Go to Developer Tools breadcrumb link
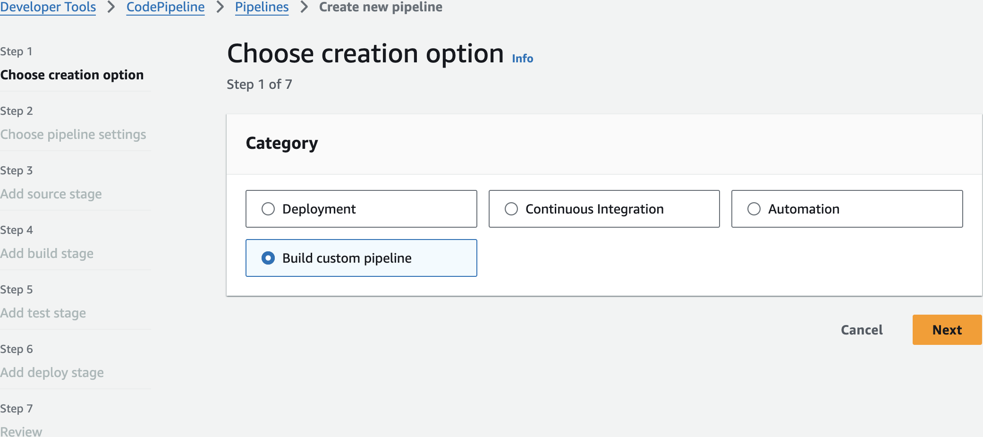The image size is (983, 437). (x=48, y=7)
